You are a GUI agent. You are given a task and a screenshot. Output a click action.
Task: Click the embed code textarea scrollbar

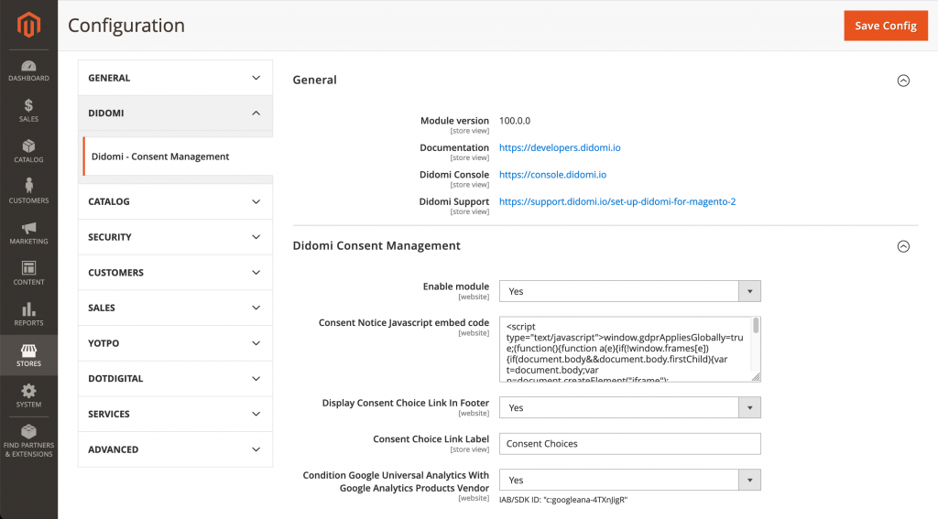point(756,325)
